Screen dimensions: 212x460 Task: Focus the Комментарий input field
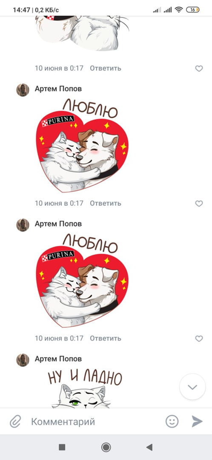(94, 422)
